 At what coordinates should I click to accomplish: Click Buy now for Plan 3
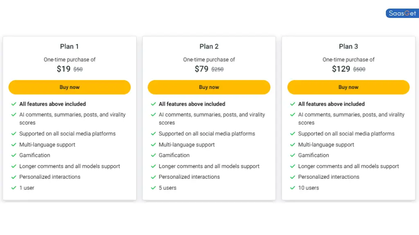click(x=349, y=87)
